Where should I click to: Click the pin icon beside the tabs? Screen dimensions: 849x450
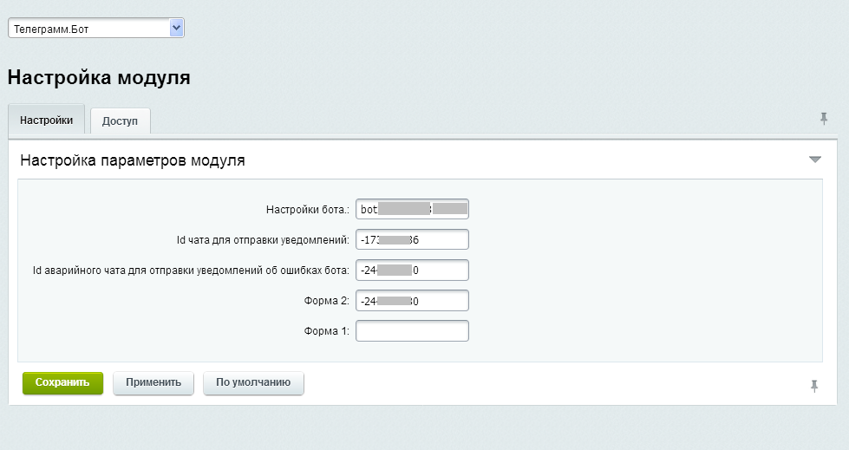pyautogui.click(x=823, y=119)
